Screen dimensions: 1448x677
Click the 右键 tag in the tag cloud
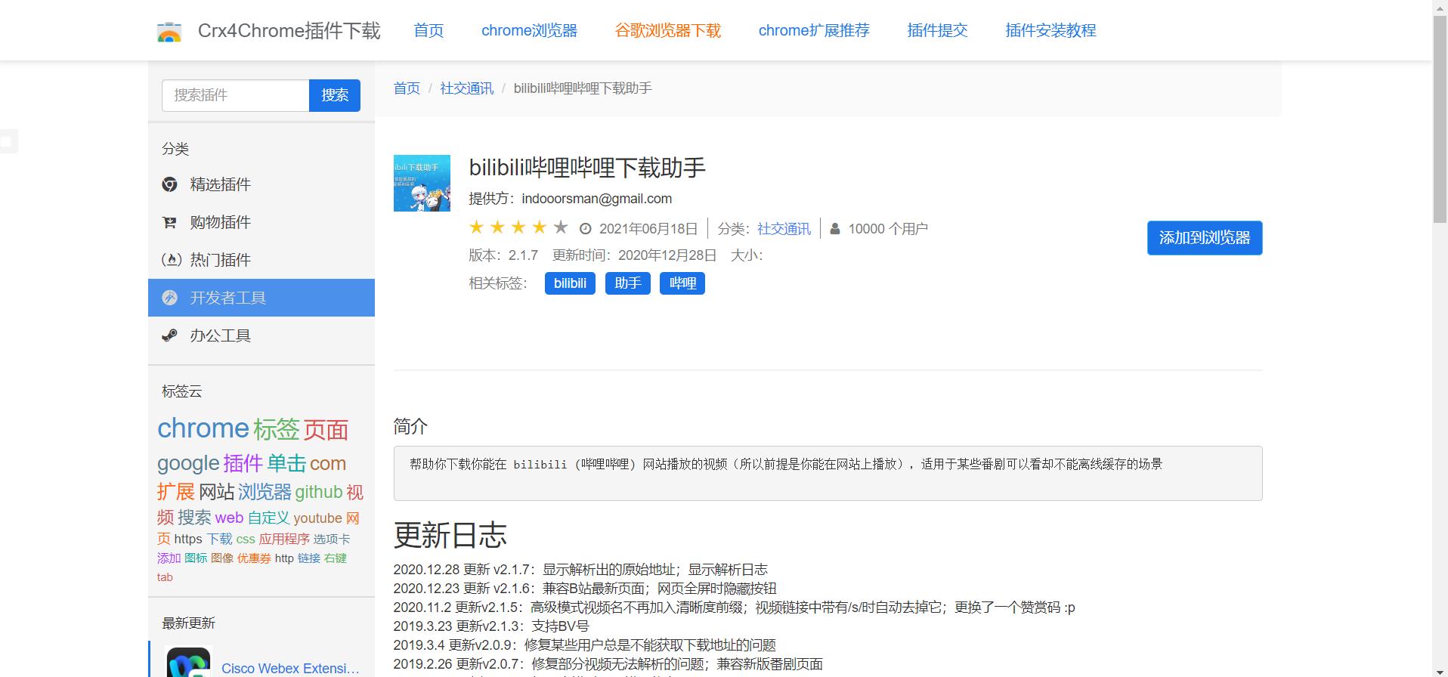point(335,558)
